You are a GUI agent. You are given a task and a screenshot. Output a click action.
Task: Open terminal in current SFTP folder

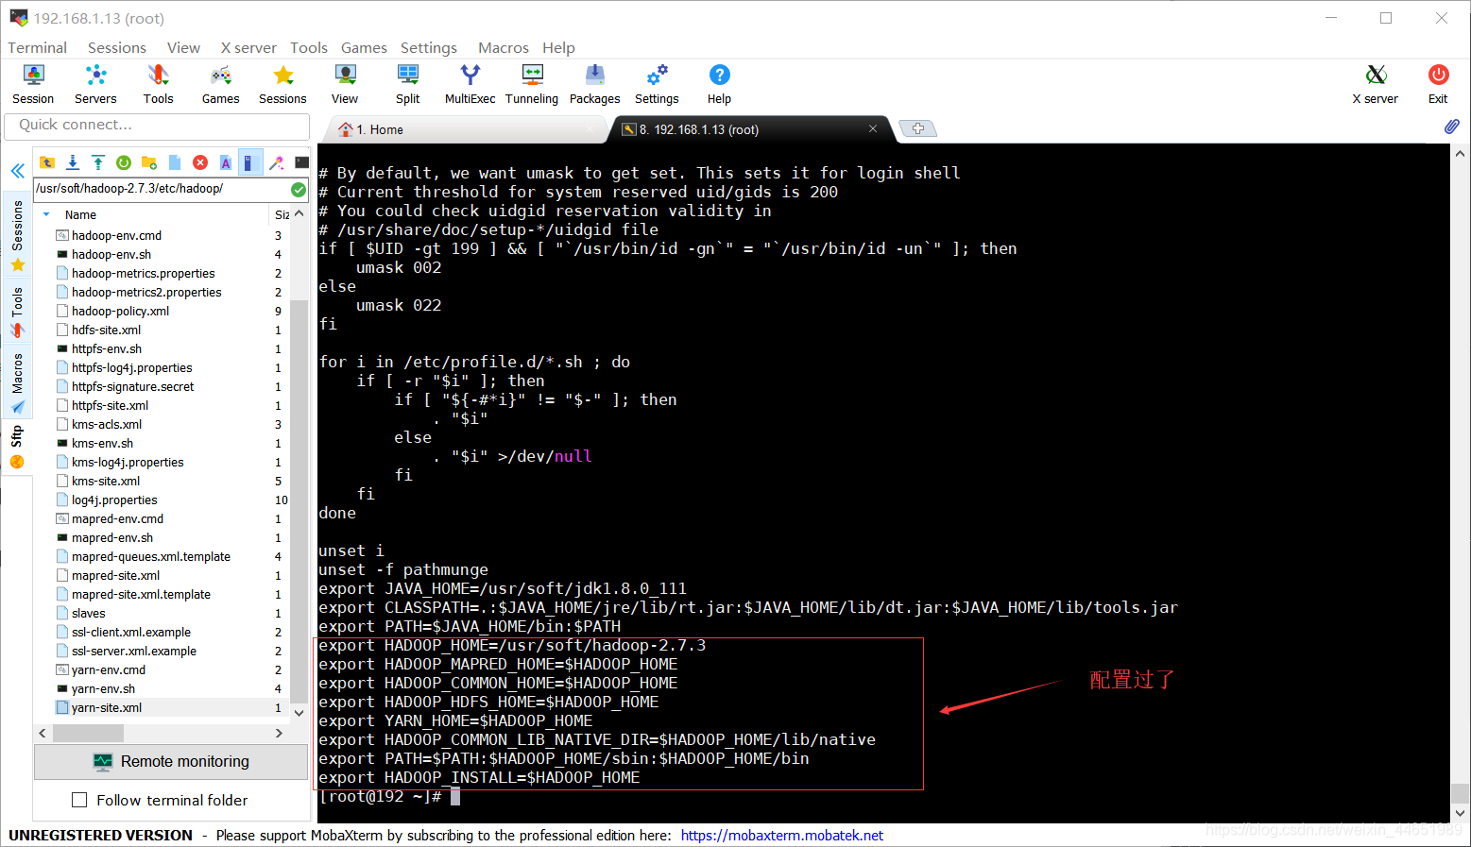point(301,162)
